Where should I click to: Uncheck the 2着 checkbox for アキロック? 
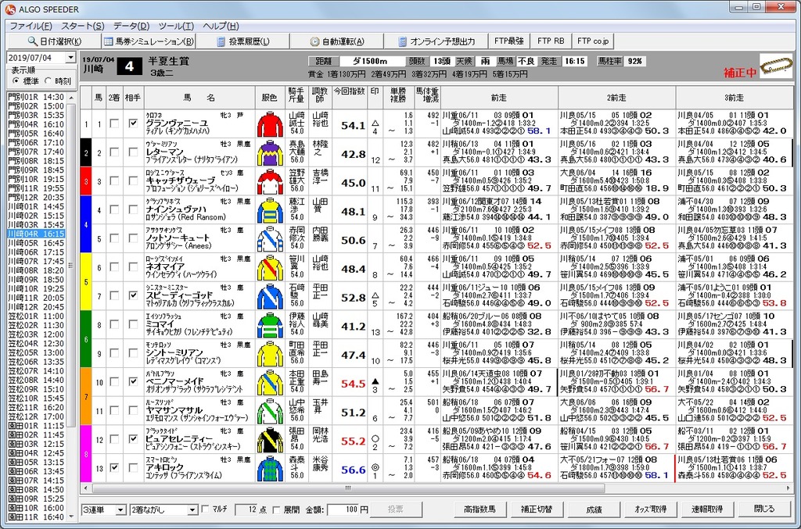tap(114, 468)
